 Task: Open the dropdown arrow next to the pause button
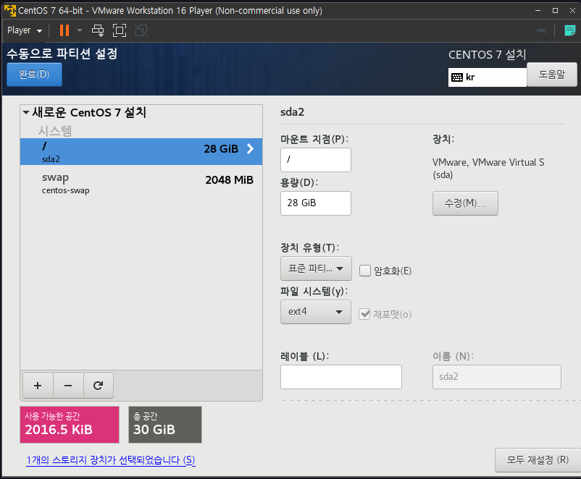pyautogui.click(x=79, y=30)
